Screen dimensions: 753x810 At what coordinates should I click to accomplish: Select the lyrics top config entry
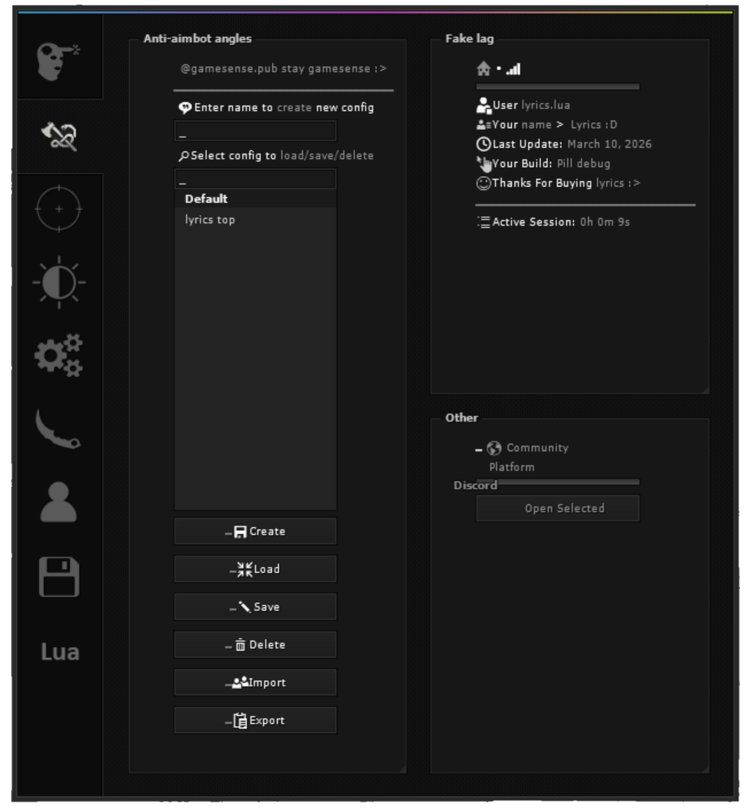[x=255, y=220]
